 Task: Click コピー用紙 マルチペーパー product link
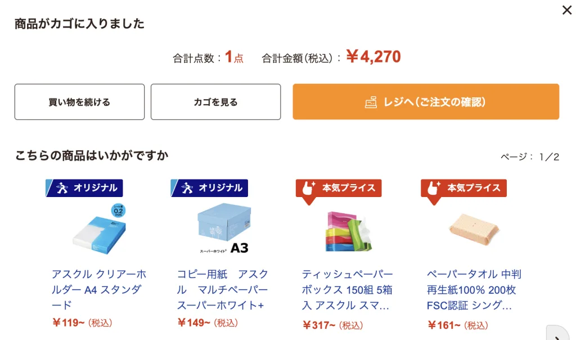coord(223,289)
